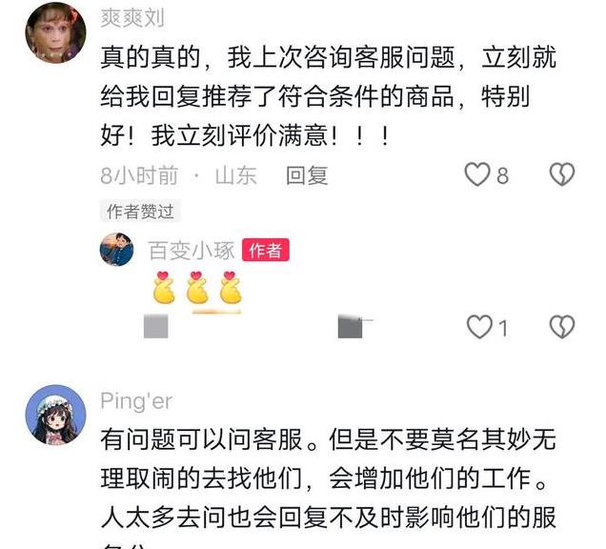Tap the 山东 location label

pos(235,175)
